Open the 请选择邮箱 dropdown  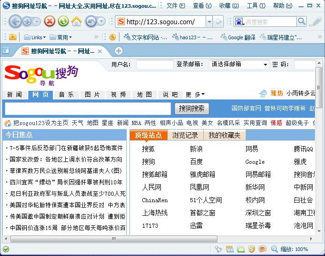(239, 64)
